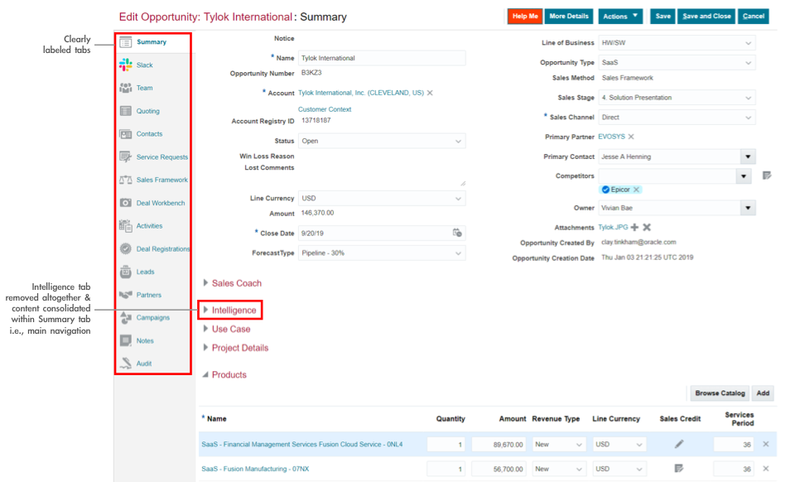Click the edit icon beside Competitors
The width and height of the screenshot is (791, 482).
[x=767, y=176]
